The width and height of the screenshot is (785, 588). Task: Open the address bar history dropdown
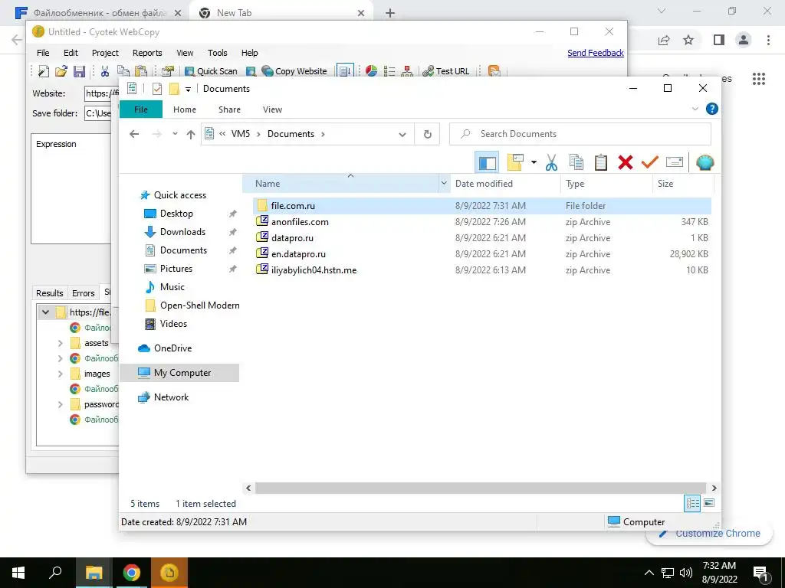click(x=402, y=134)
